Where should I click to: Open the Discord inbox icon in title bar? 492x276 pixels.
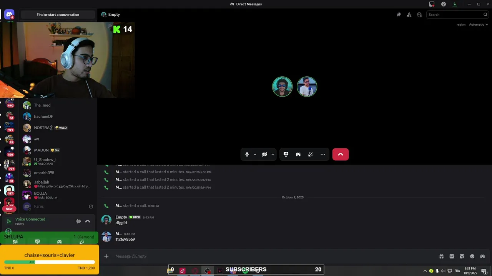pos(432,4)
